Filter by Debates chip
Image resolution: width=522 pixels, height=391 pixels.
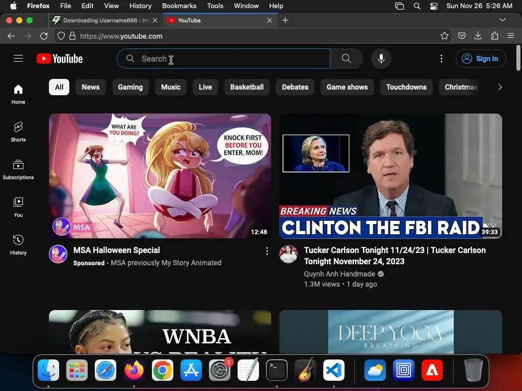295,87
